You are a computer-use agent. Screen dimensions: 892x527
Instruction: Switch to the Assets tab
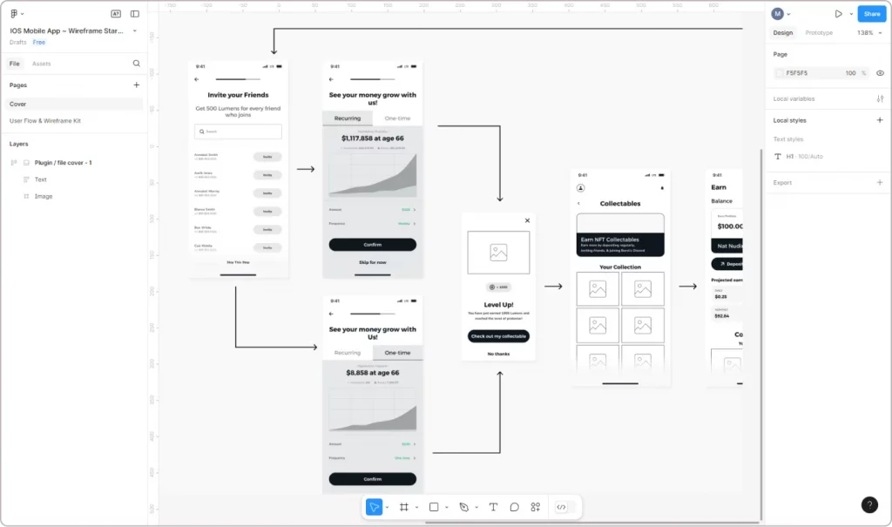(42, 64)
